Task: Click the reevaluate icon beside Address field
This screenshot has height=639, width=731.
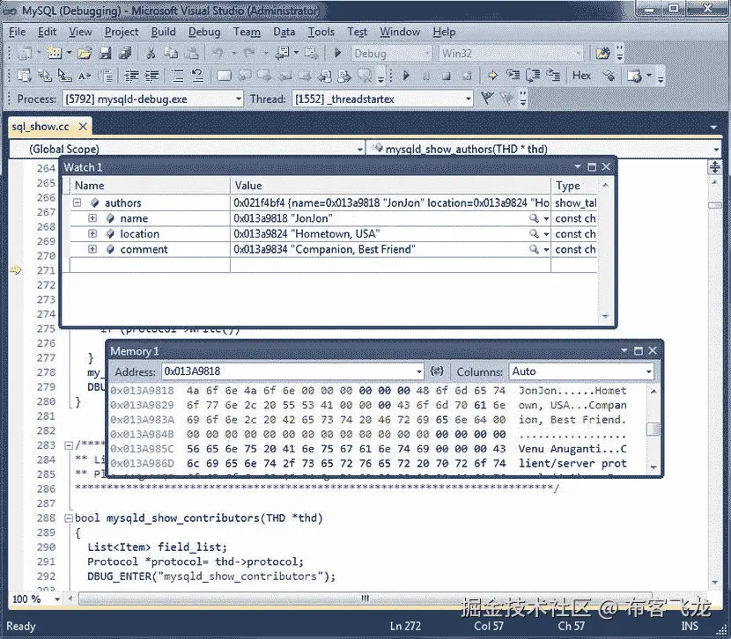Action: point(437,371)
